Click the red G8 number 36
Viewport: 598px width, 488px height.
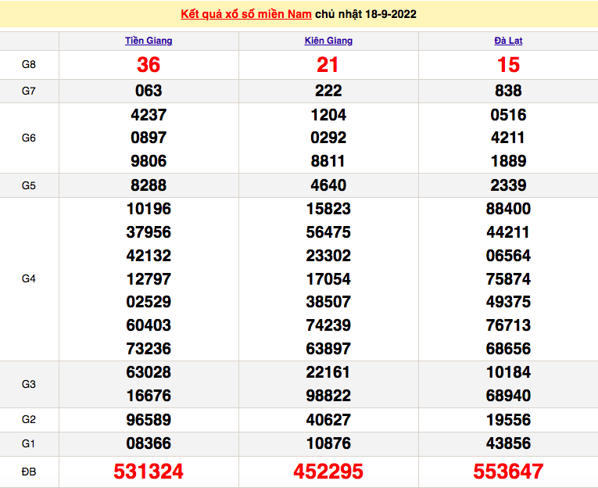coord(149,66)
